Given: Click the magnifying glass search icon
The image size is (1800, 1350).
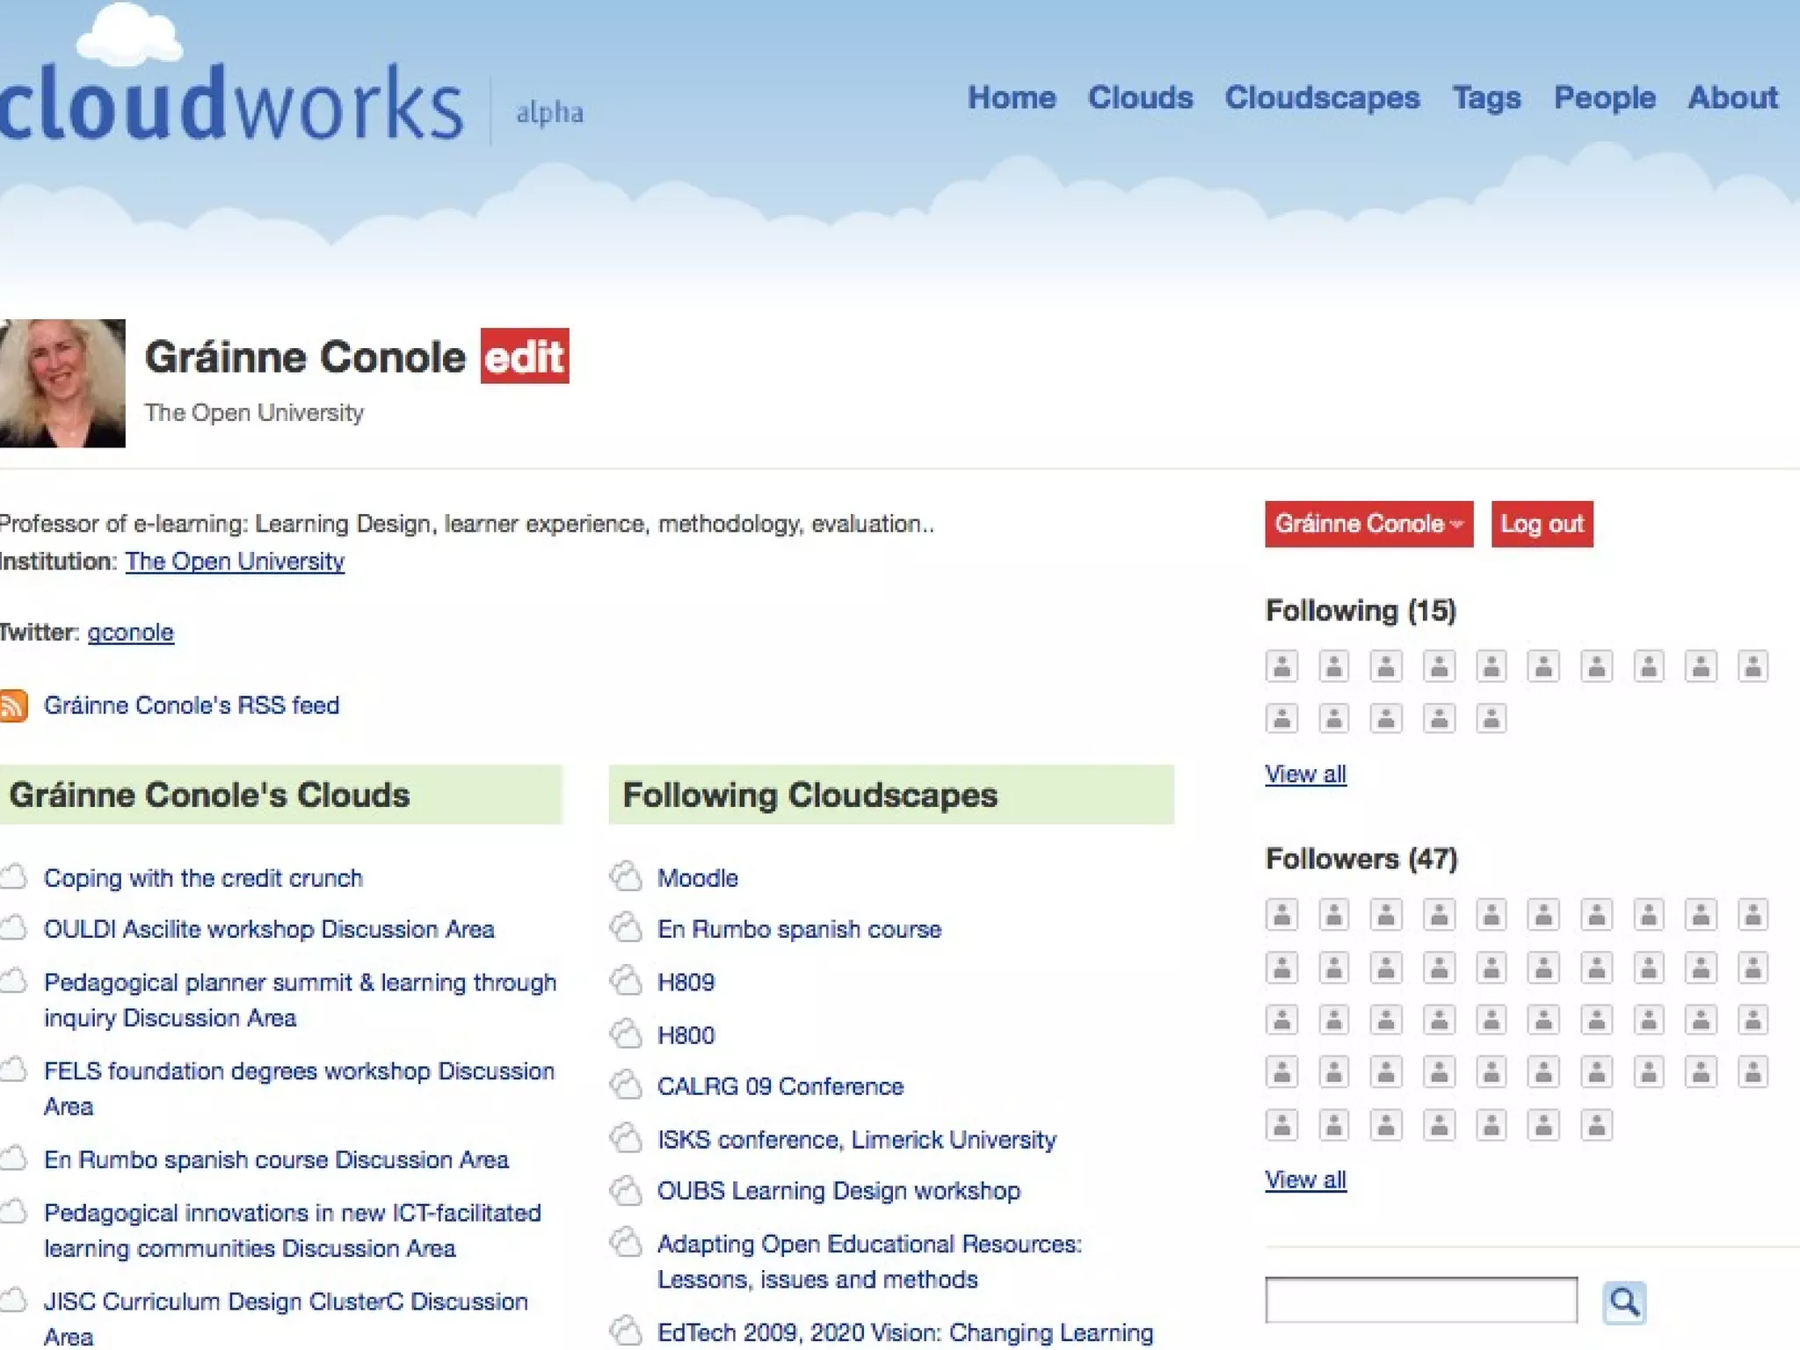Looking at the screenshot, I should click(1623, 1302).
